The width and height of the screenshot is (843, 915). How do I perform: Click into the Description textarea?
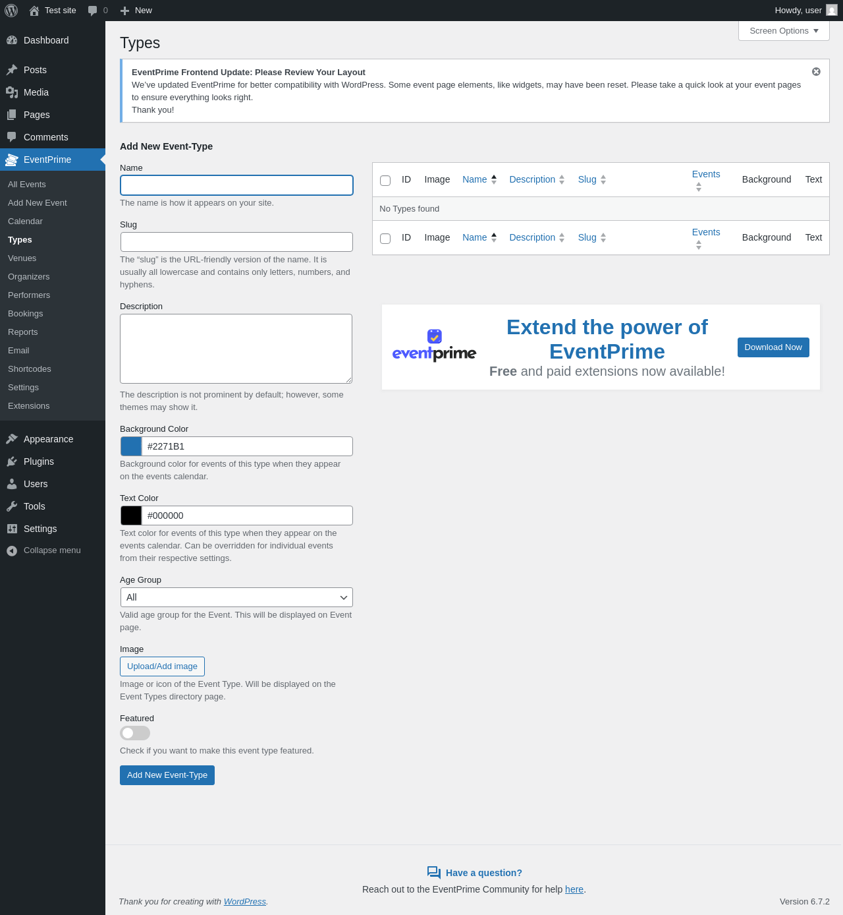tap(236, 349)
